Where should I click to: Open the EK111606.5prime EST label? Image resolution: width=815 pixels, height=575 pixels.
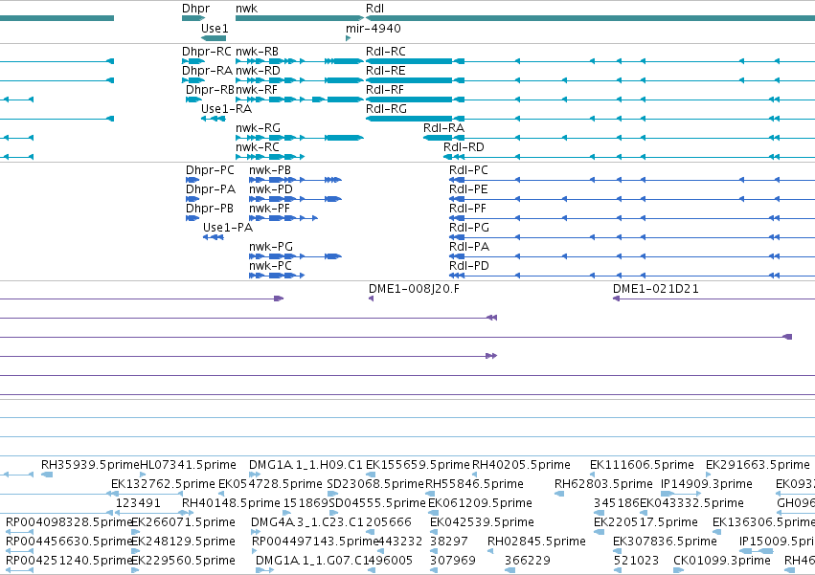coord(642,465)
